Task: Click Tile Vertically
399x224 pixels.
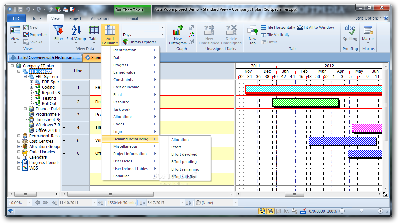Action: (x=275, y=35)
